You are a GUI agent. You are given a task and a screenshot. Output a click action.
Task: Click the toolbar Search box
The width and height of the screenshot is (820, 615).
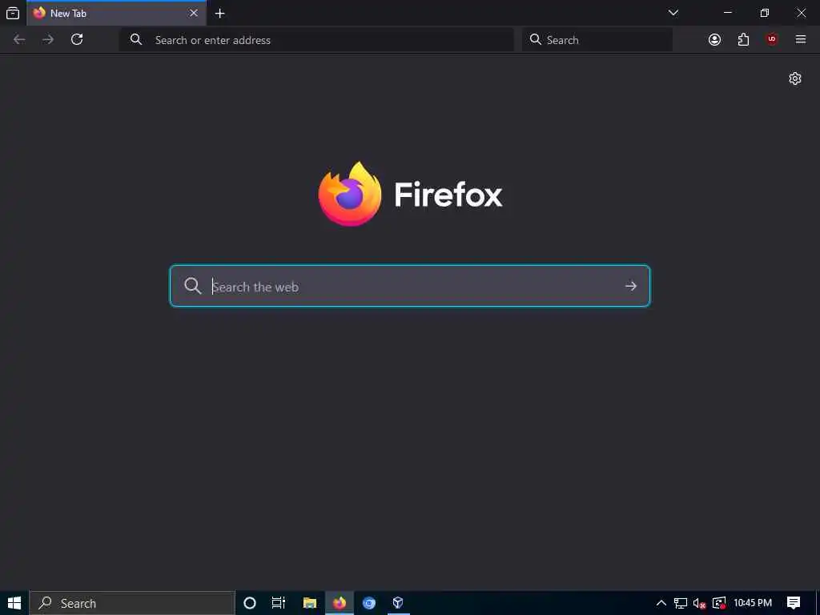pos(597,40)
